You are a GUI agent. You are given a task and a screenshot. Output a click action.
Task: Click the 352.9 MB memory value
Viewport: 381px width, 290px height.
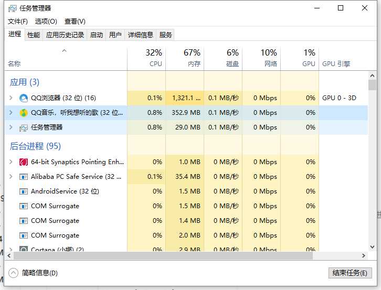186,113
